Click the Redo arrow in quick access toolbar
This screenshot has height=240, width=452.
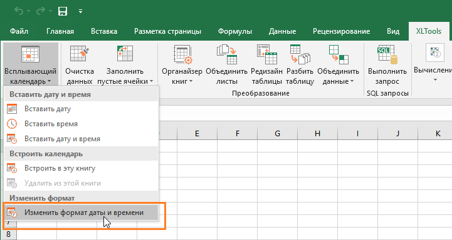click(x=41, y=11)
